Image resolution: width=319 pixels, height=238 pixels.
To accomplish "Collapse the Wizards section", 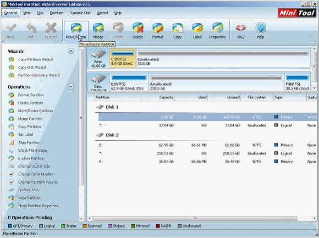I will pyautogui.click(x=70, y=51).
